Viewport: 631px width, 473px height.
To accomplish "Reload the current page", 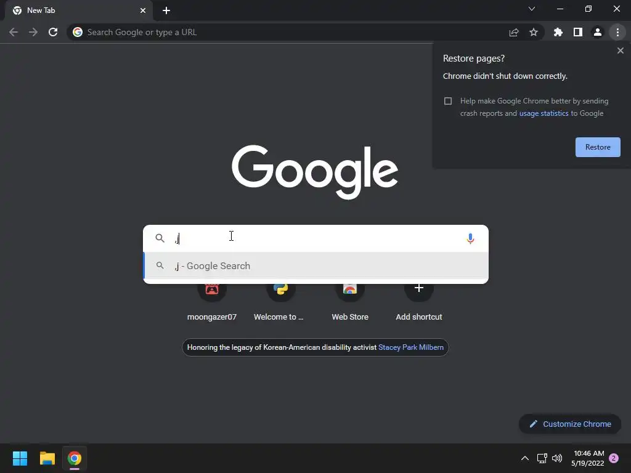I will [x=53, y=32].
